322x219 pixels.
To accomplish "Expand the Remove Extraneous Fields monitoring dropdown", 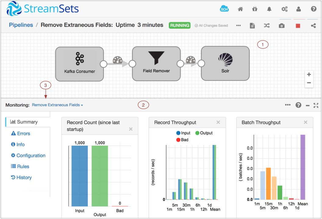I will (58, 105).
